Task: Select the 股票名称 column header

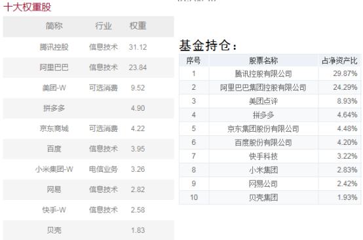Action: (x=263, y=61)
